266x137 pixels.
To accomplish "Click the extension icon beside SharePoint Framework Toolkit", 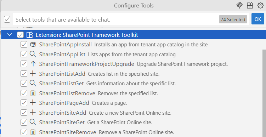I will (x=30, y=35).
